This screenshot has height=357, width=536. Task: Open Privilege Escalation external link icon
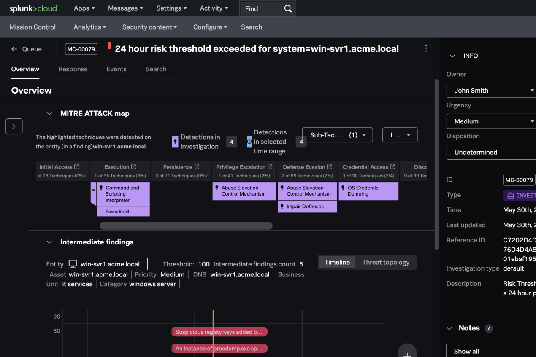[x=270, y=167]
